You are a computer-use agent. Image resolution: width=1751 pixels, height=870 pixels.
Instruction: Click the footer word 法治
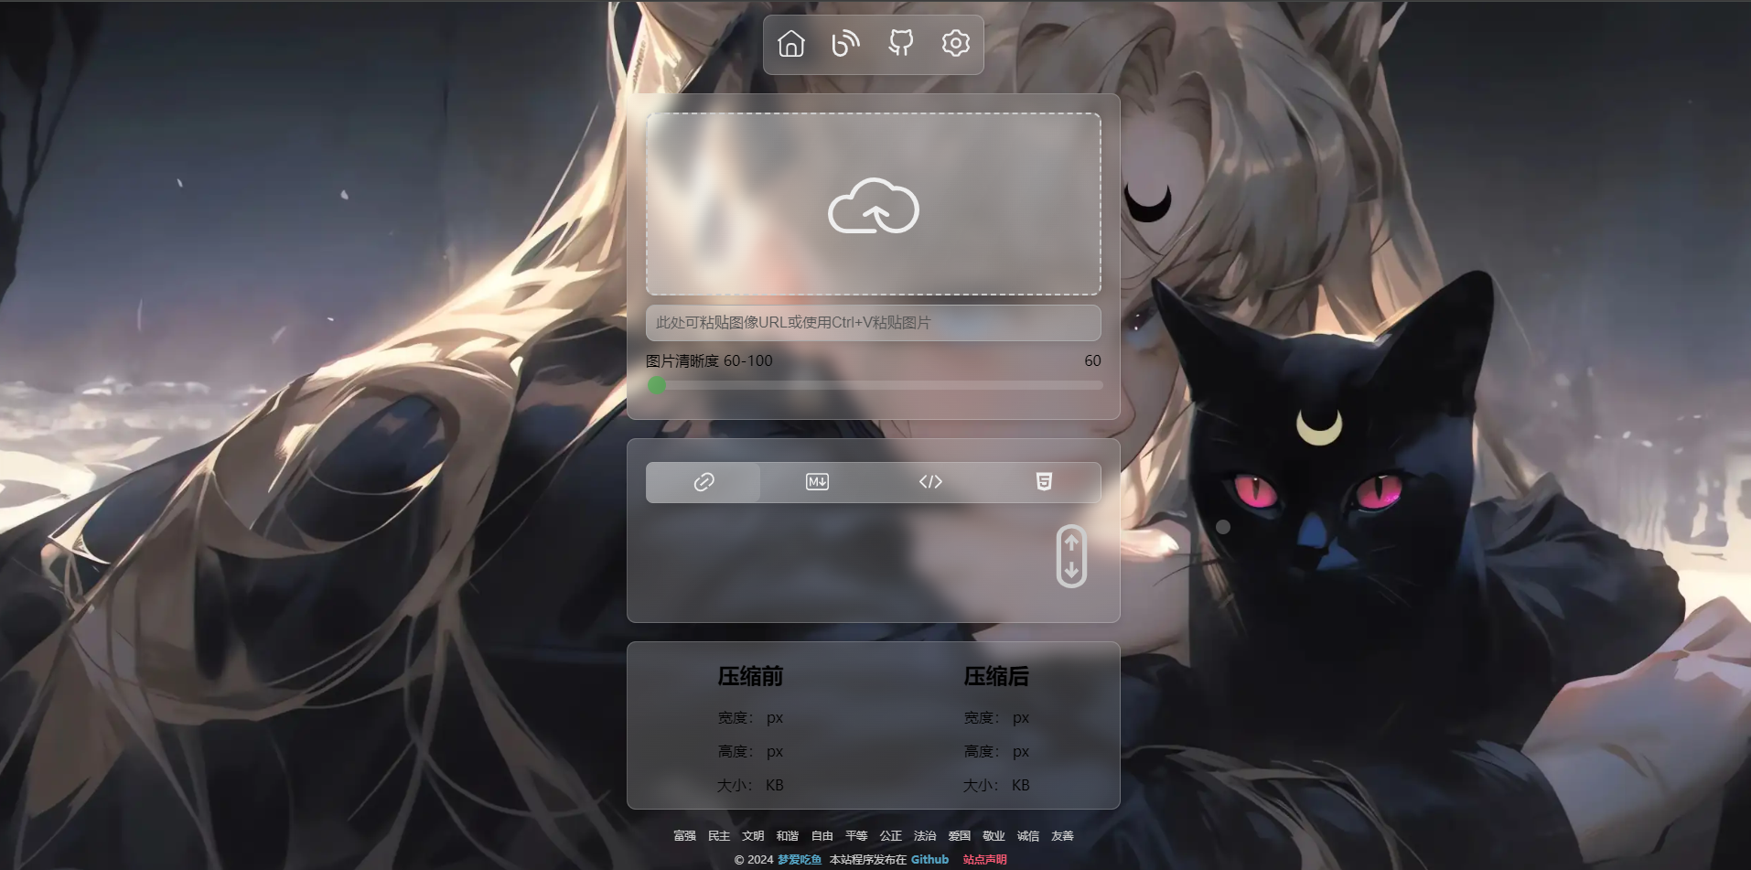tap(925, 836)
